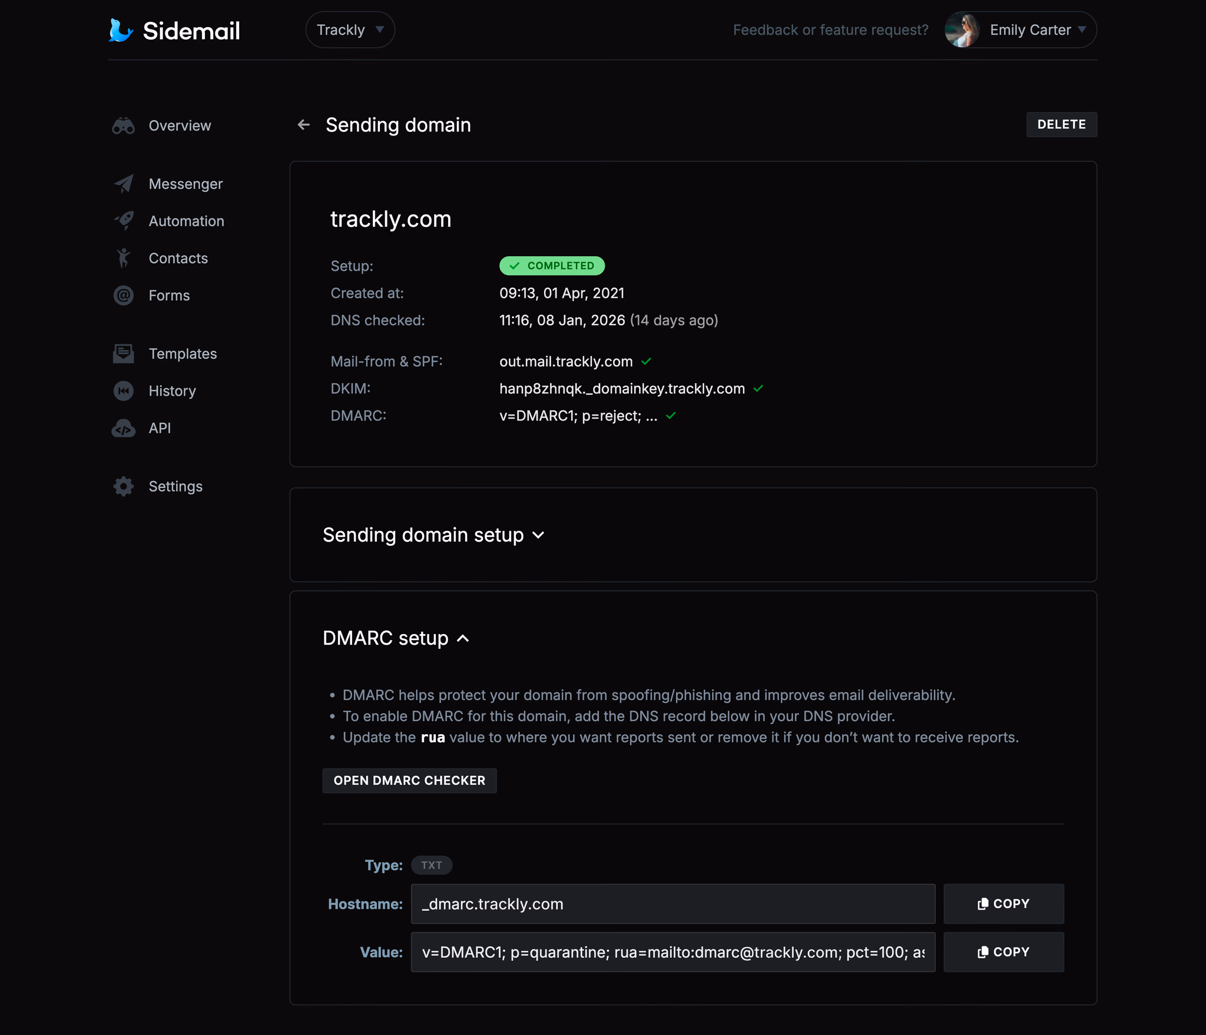This screenshot has height=1035, width=1206.
Task: Open Forms using the @ icon
Action: click(123, 295)
